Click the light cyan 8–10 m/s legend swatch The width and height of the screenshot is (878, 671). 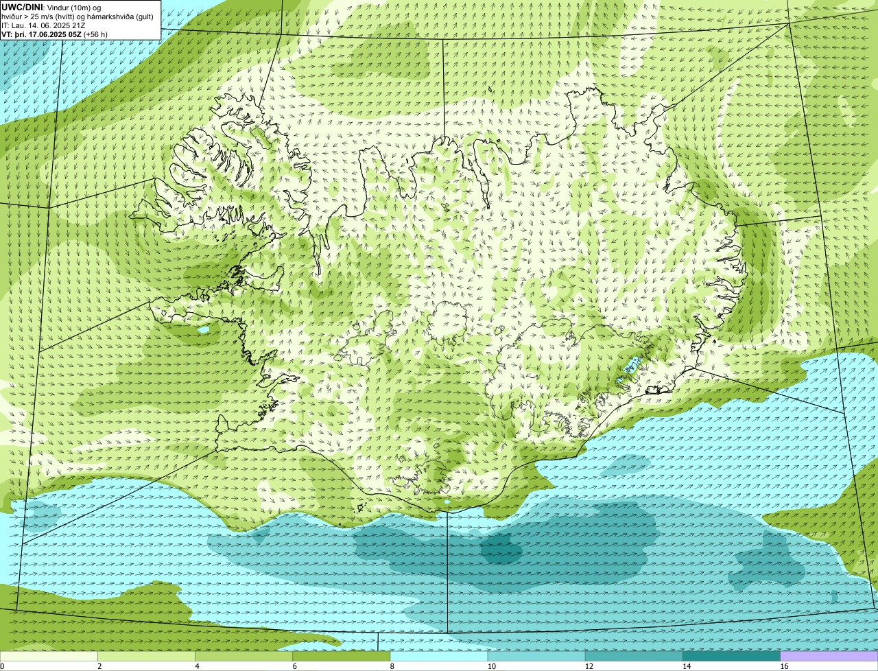click(439, 656)
